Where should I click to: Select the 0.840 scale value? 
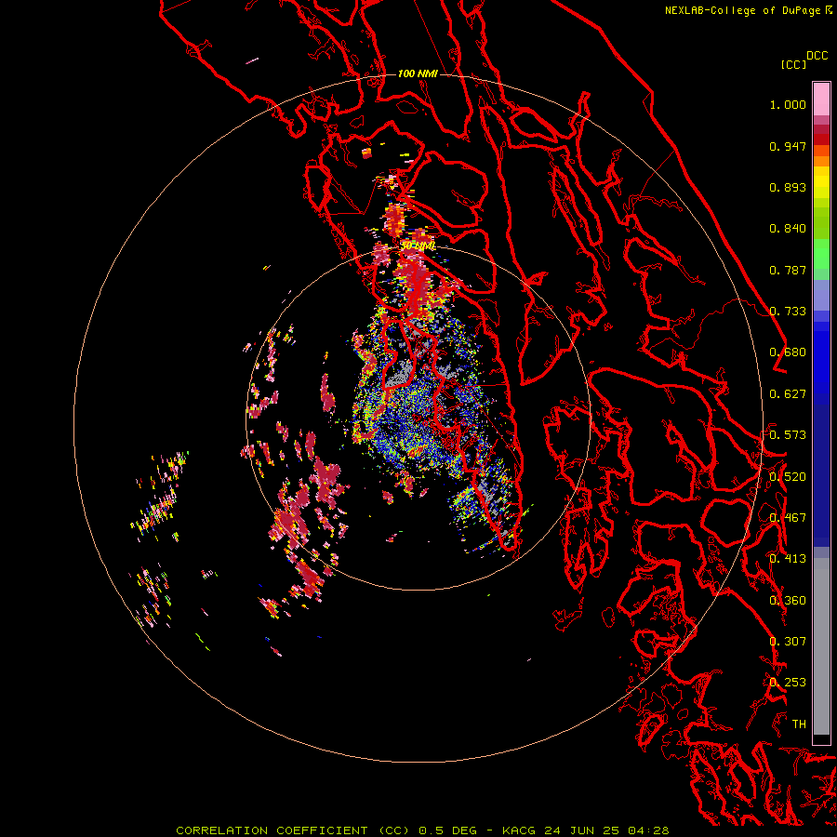(x=788, y=229)
